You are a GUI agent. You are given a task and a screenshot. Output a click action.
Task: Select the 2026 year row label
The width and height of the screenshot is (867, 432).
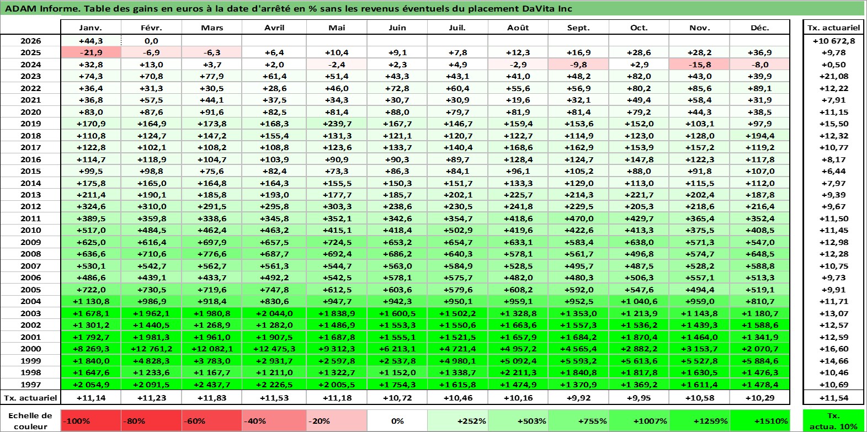coord(30,41)
